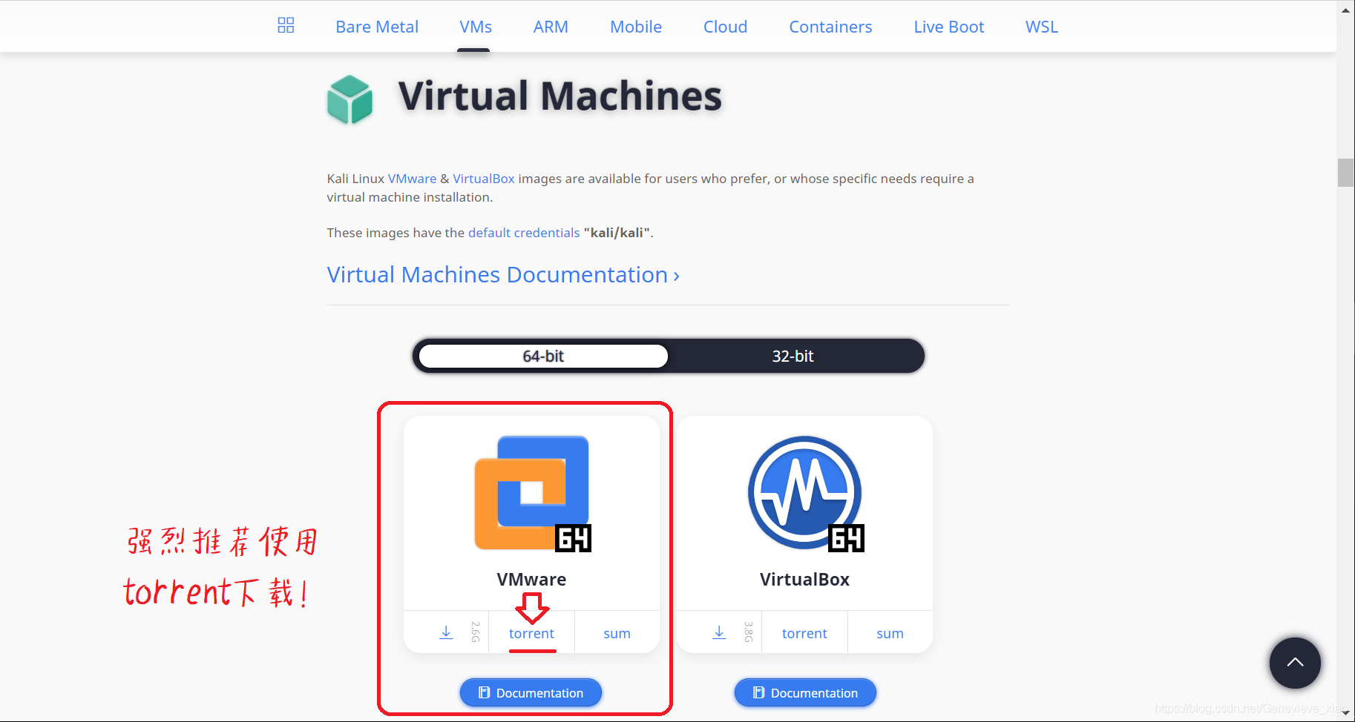Switch to the Cloud tab
1355x722 pixels.
(725, 27)
